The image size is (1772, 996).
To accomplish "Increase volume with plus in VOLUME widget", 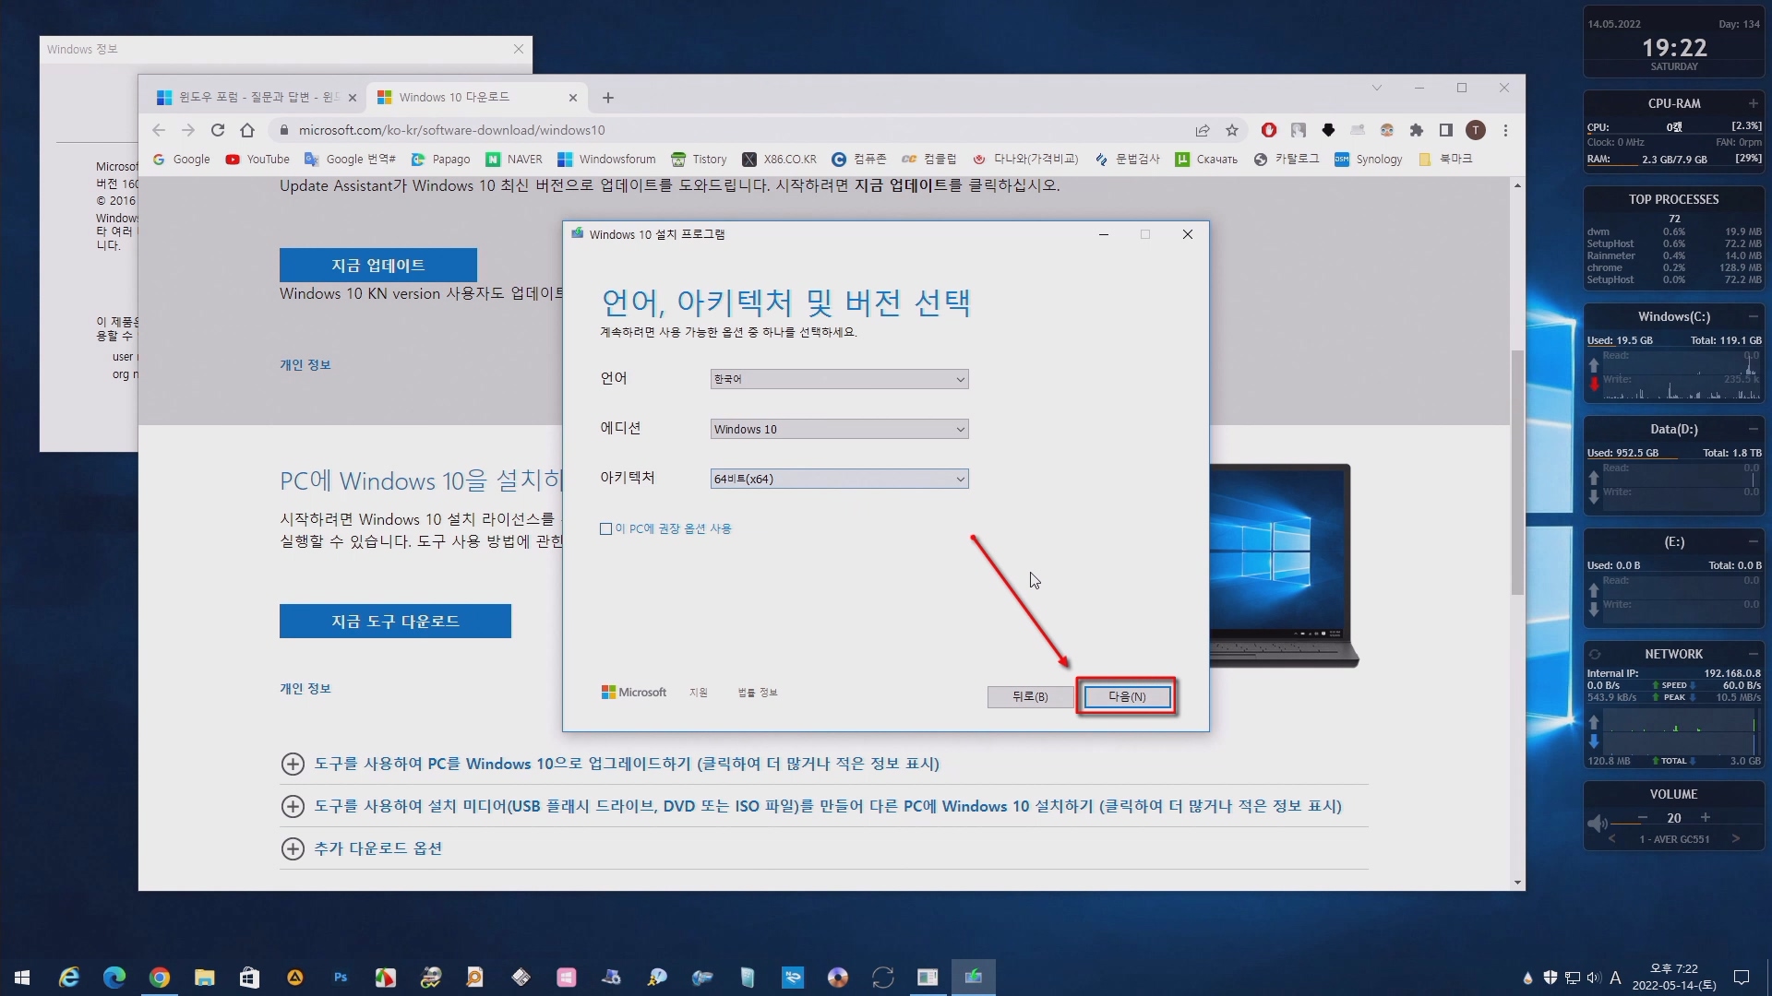I will 1706,817.
